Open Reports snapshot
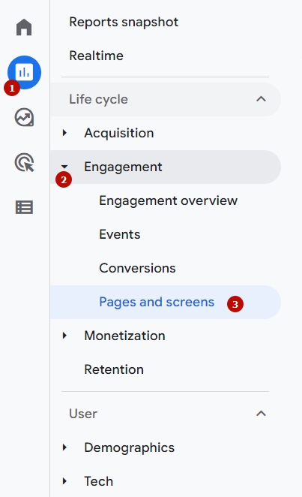The width and height of the screenshot is (302, 497). point(124,23)
